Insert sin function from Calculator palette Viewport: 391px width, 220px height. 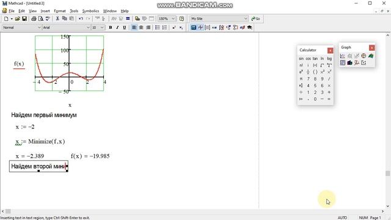point(301,59)
